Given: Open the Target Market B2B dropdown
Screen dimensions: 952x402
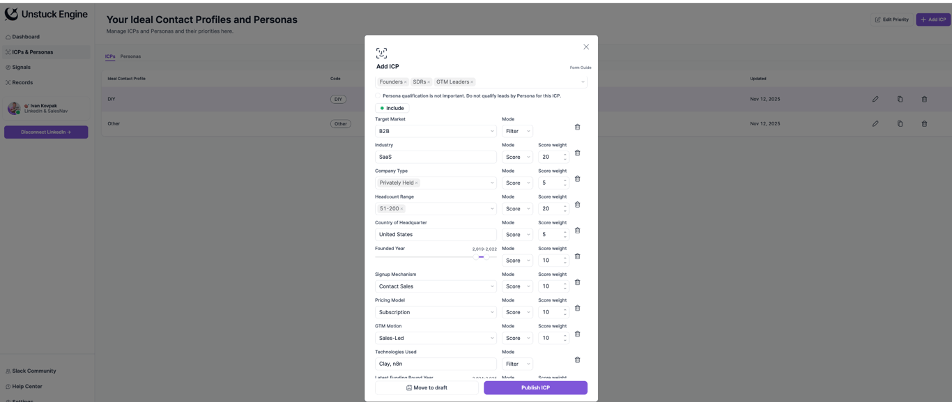Looking at the screenshot, I should coord(436,131).
